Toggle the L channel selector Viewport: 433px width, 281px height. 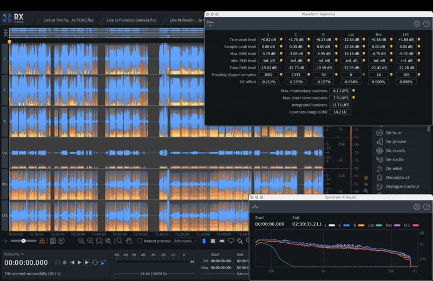pos(5,58)
